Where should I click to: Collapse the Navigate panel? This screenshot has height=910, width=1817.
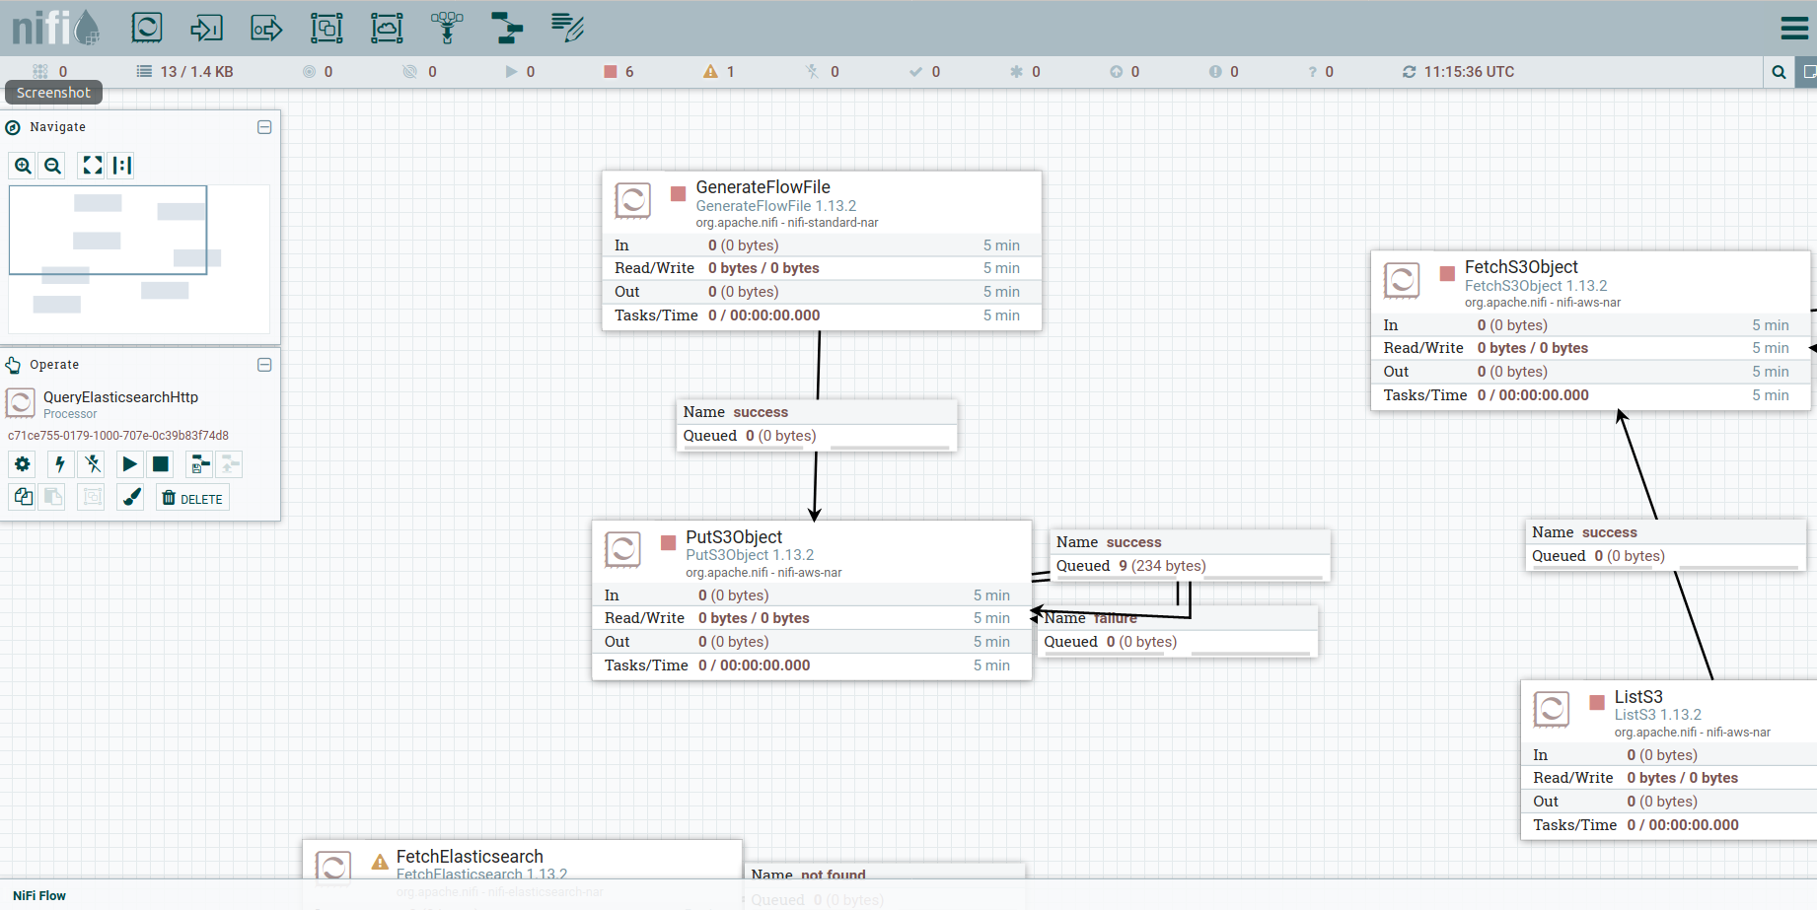264,127
